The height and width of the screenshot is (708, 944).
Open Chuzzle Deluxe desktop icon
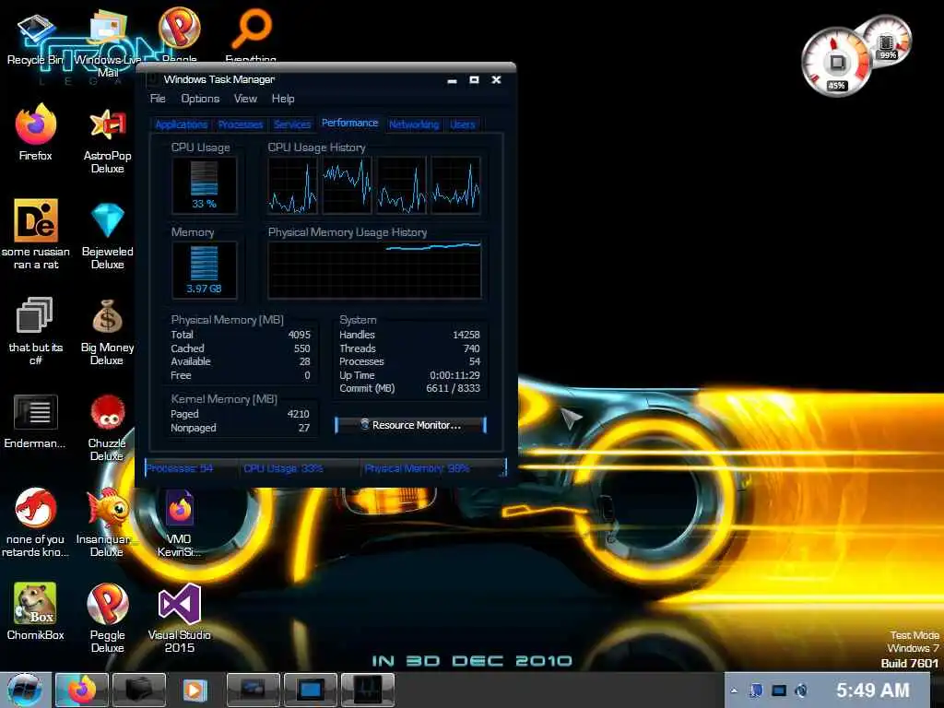[107, 428]
